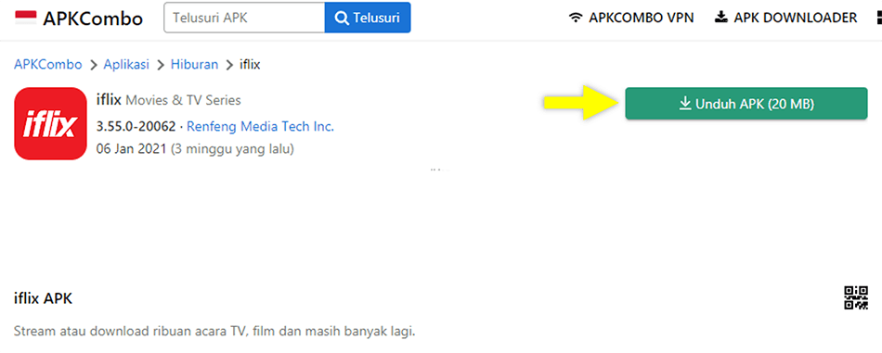Open the Aplikasi breadcrumb link
Screen dimensions: 882x353
point(126,65)
